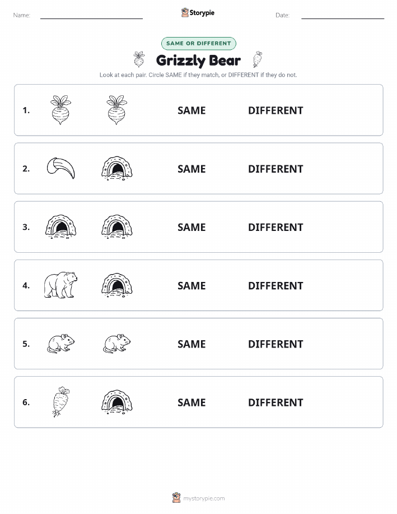
Task: Choose DIFFERENT for row 6
Action: point(275,402)
